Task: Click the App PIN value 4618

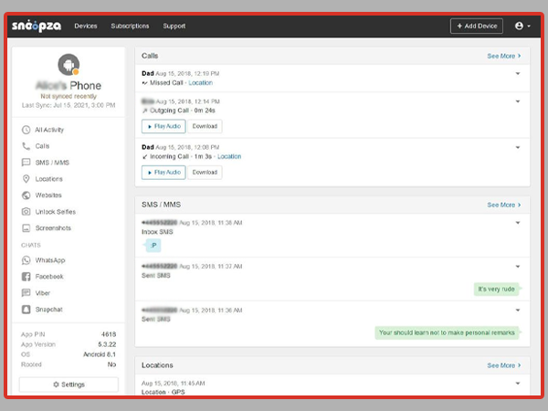Action: pos(109,334)
